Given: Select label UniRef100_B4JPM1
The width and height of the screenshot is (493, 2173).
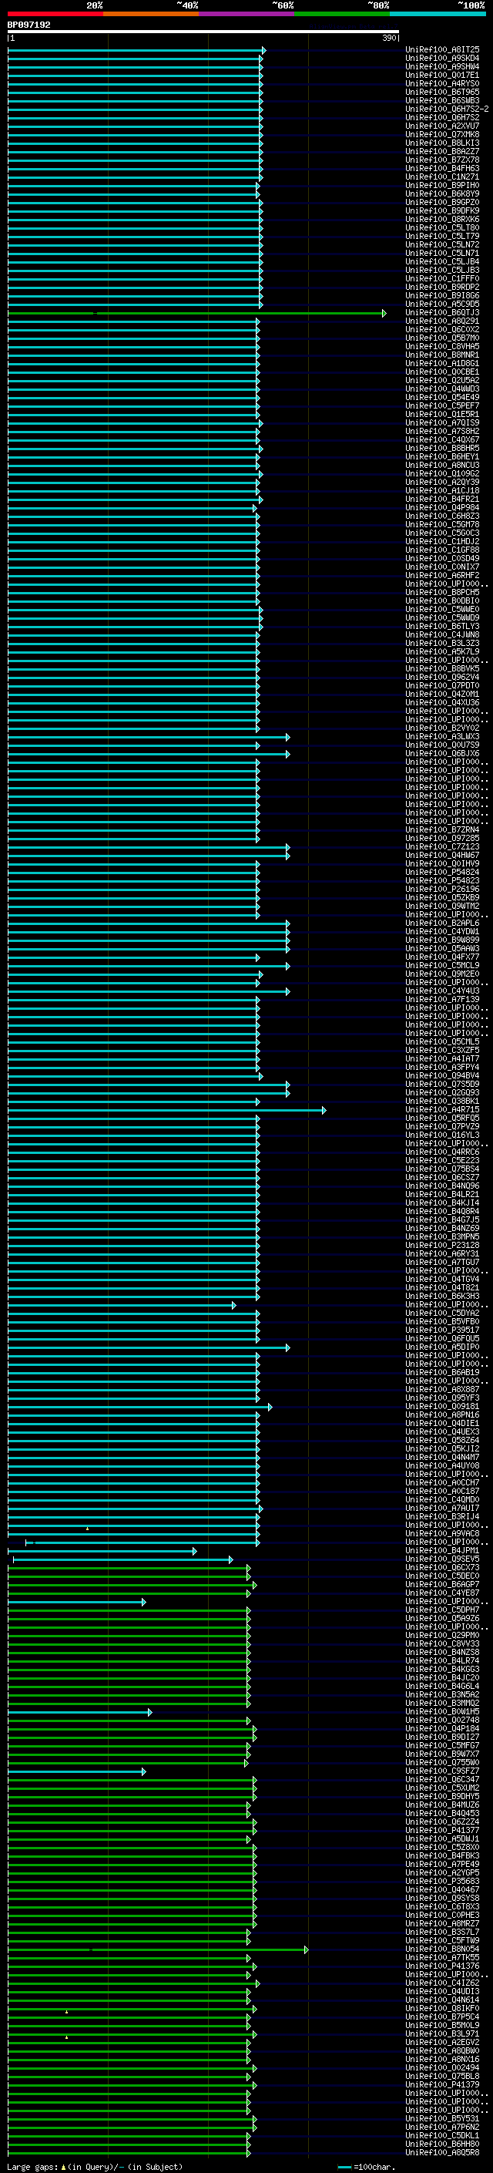Looking at the screenshot, I should (442, 1550).
